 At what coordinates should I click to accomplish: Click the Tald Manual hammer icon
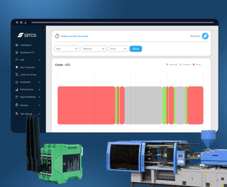coord(17,114)
